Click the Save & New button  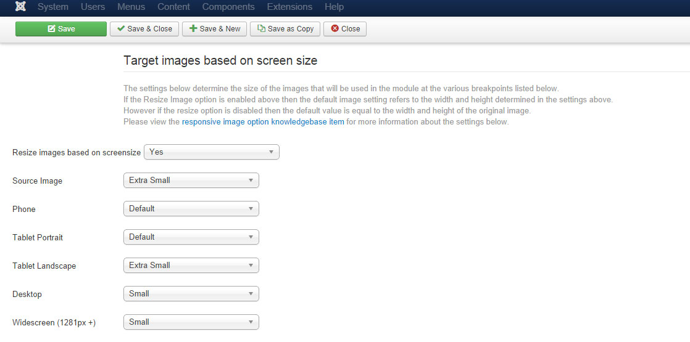pyautogui.click(x=214, y=29)
